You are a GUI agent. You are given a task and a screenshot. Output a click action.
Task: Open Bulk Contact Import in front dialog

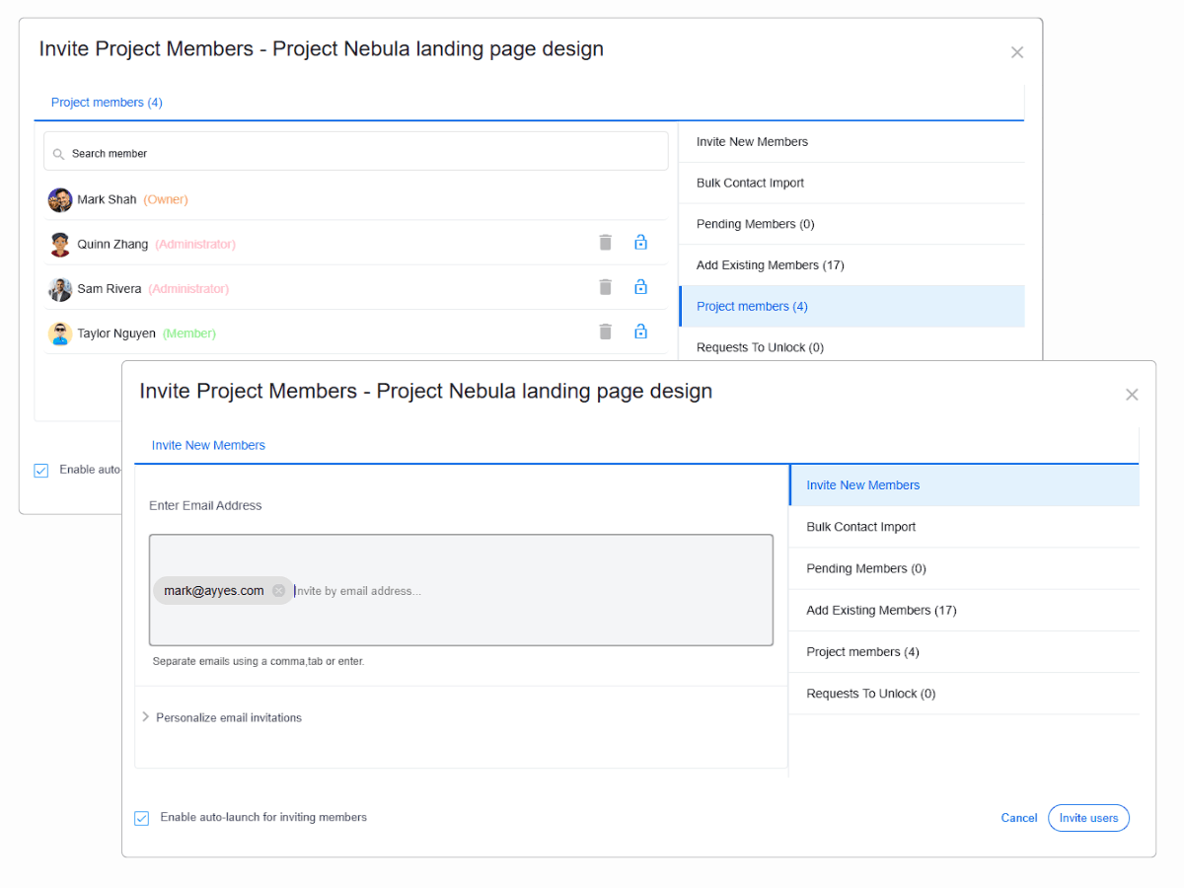(x=964, y=527)
